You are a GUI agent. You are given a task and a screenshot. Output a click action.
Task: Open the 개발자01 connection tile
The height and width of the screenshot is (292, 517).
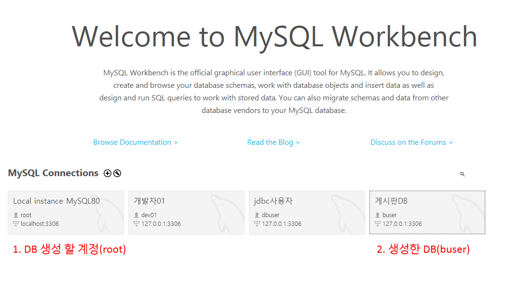[x=186, y=212]
